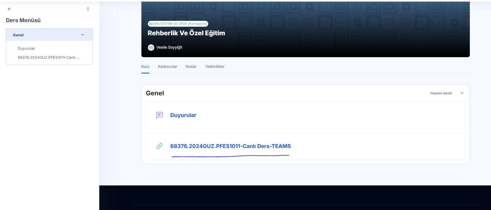Image resolution: width=491 pixels, height=210 pixels.
Task: Open Vesile Soyyiğit's profile name
Action: [x=169, y=47]
